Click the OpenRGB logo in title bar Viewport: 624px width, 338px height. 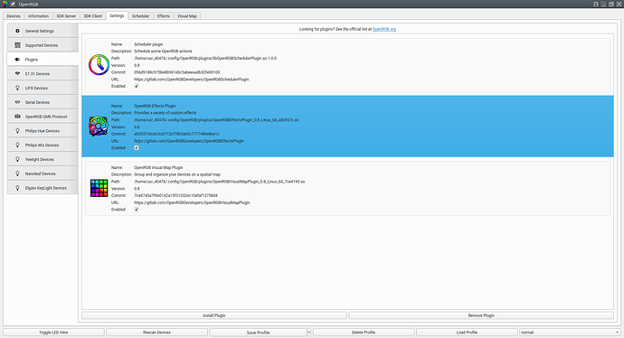[5, 4]
